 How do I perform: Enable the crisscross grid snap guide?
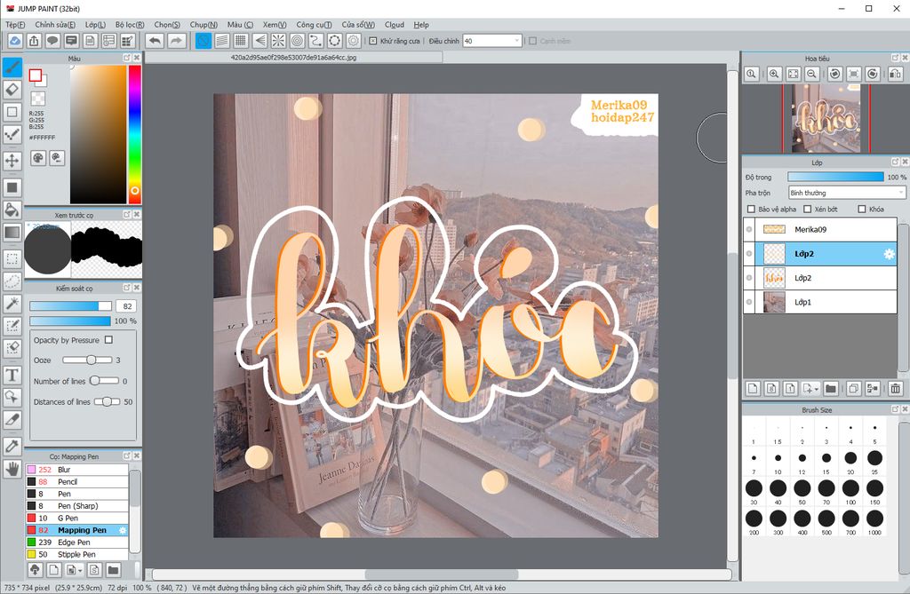pos(240,41)
